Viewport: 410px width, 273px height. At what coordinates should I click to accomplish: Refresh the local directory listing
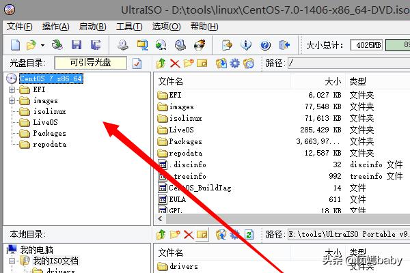pos(249,235)
